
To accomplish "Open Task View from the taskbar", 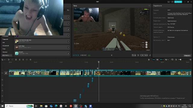I will [x=36, y=106].
